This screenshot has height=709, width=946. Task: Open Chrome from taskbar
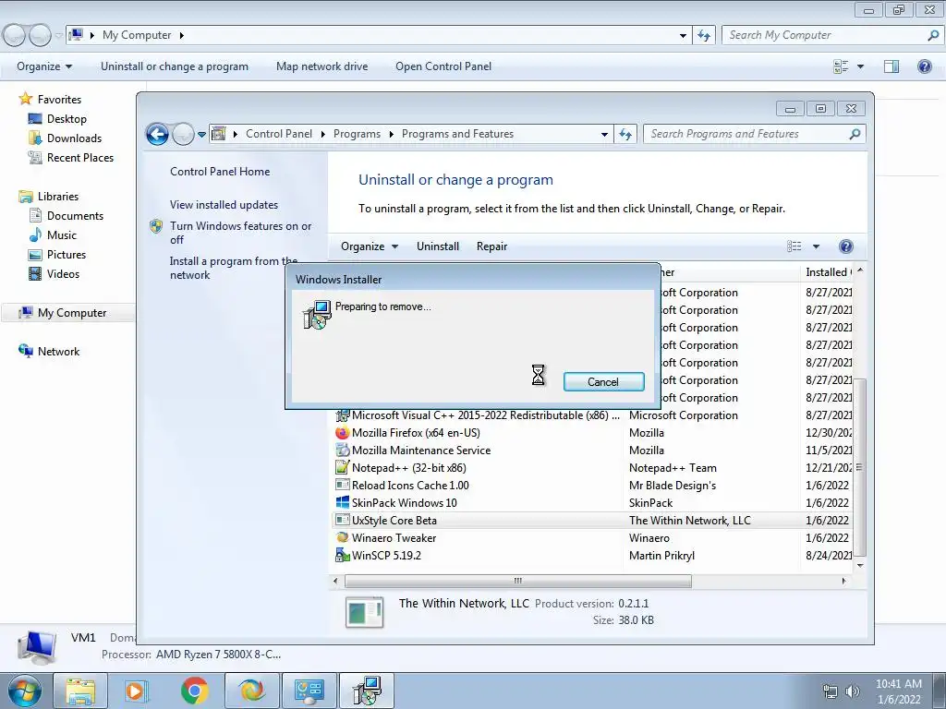(194, 691)
